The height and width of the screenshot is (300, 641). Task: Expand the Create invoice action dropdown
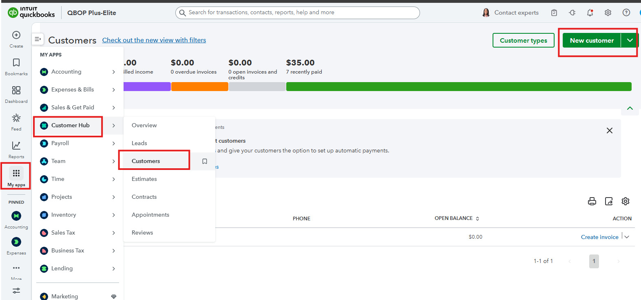coord(627,237)
